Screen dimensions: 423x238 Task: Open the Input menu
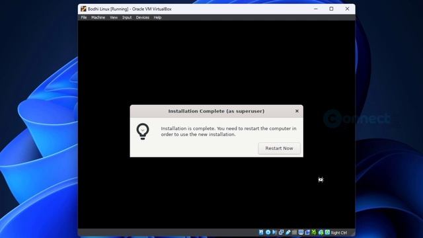pyautogui.click(x=127, y=18)
